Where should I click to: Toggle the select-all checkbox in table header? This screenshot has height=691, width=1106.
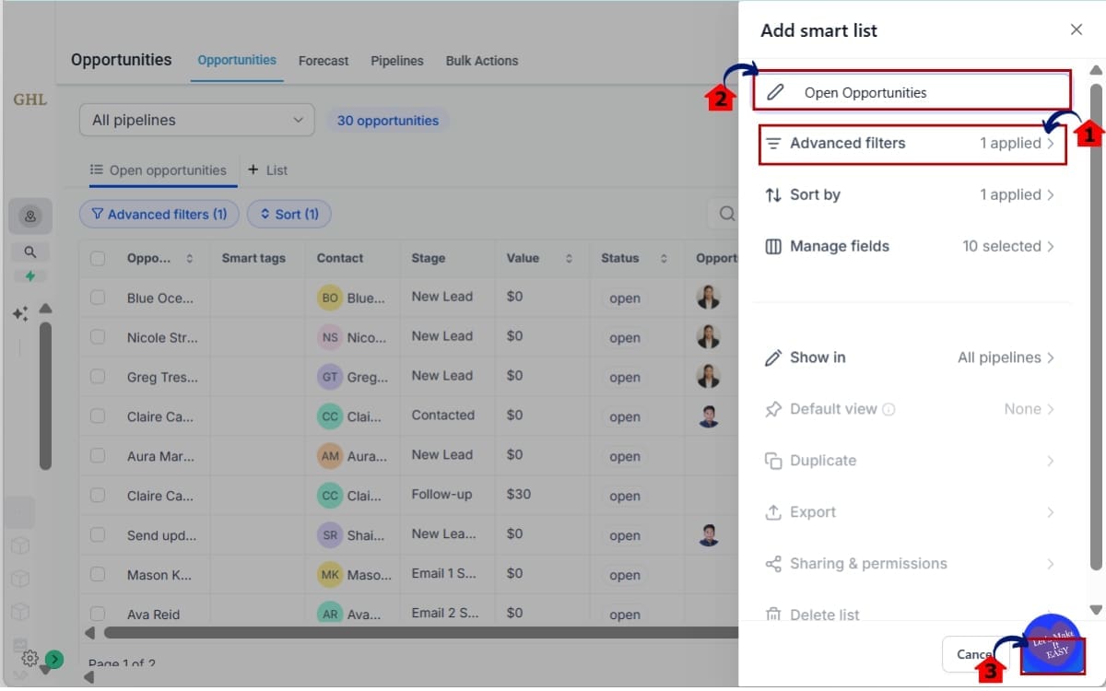tap(98, 259)
